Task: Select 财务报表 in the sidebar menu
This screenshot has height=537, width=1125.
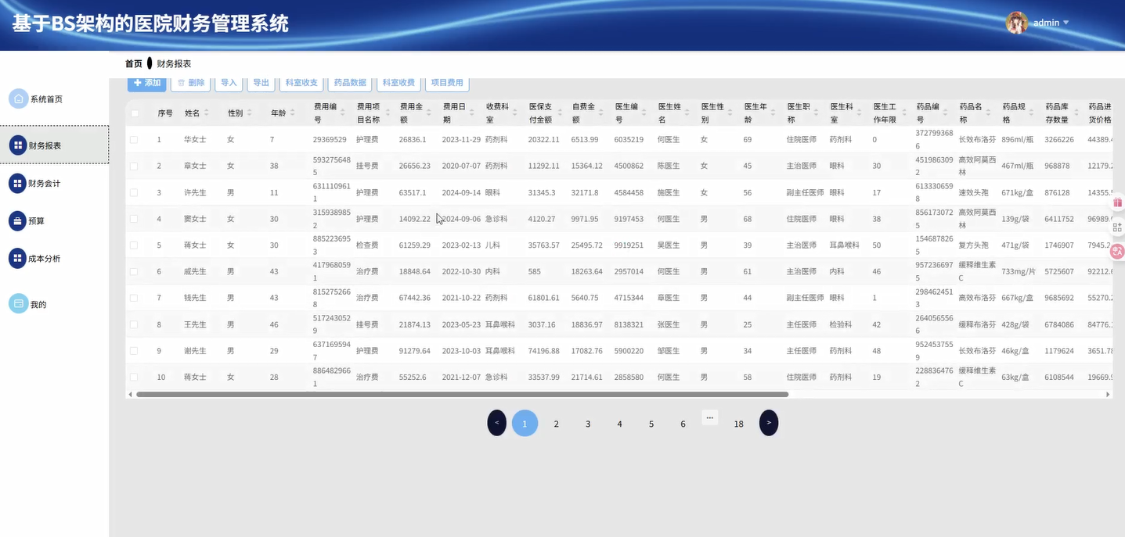Action: click(54, 145)
